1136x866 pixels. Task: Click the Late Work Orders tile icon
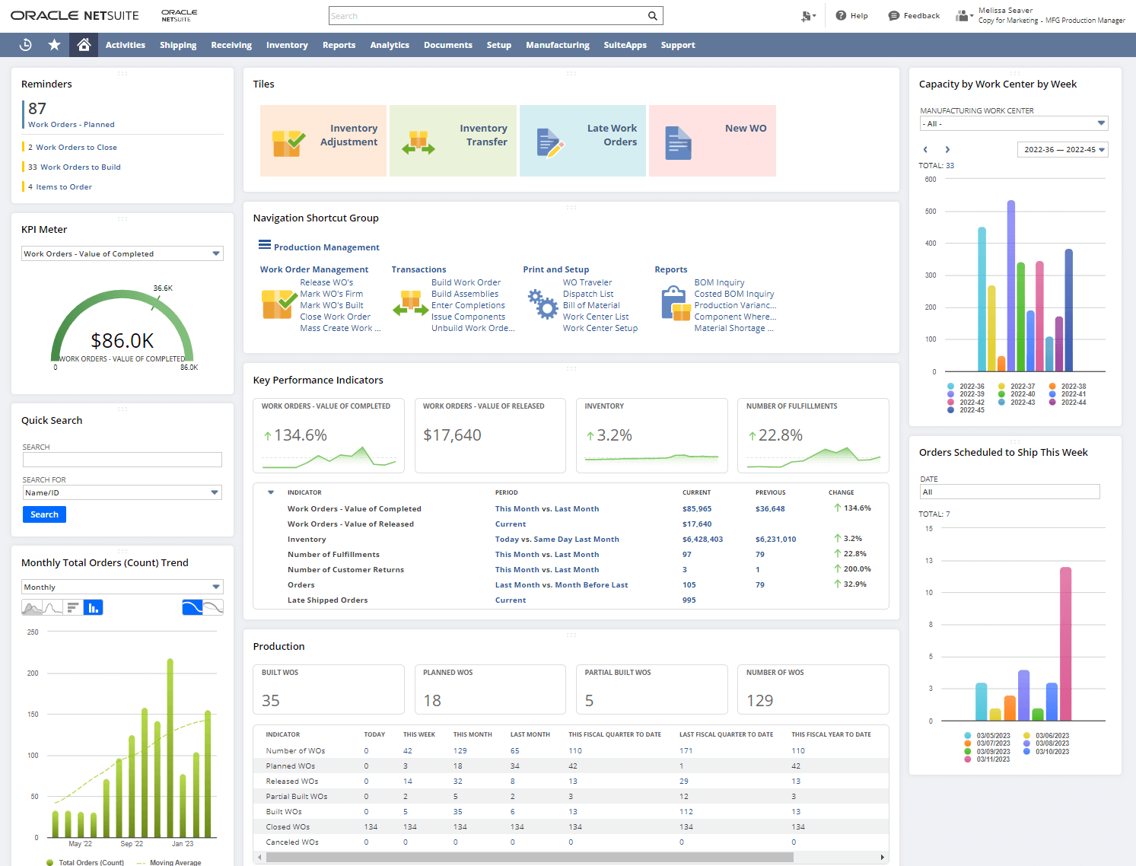coord(549,142)
